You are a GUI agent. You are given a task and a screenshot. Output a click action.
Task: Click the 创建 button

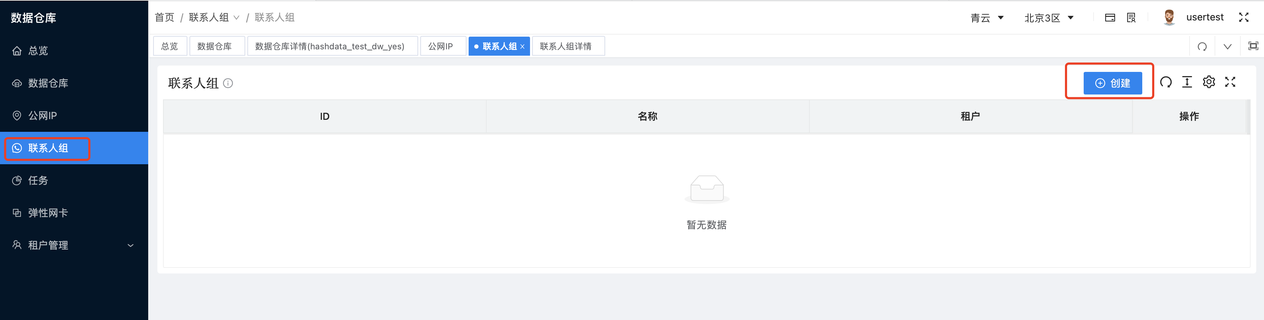tap(1114, 82)
